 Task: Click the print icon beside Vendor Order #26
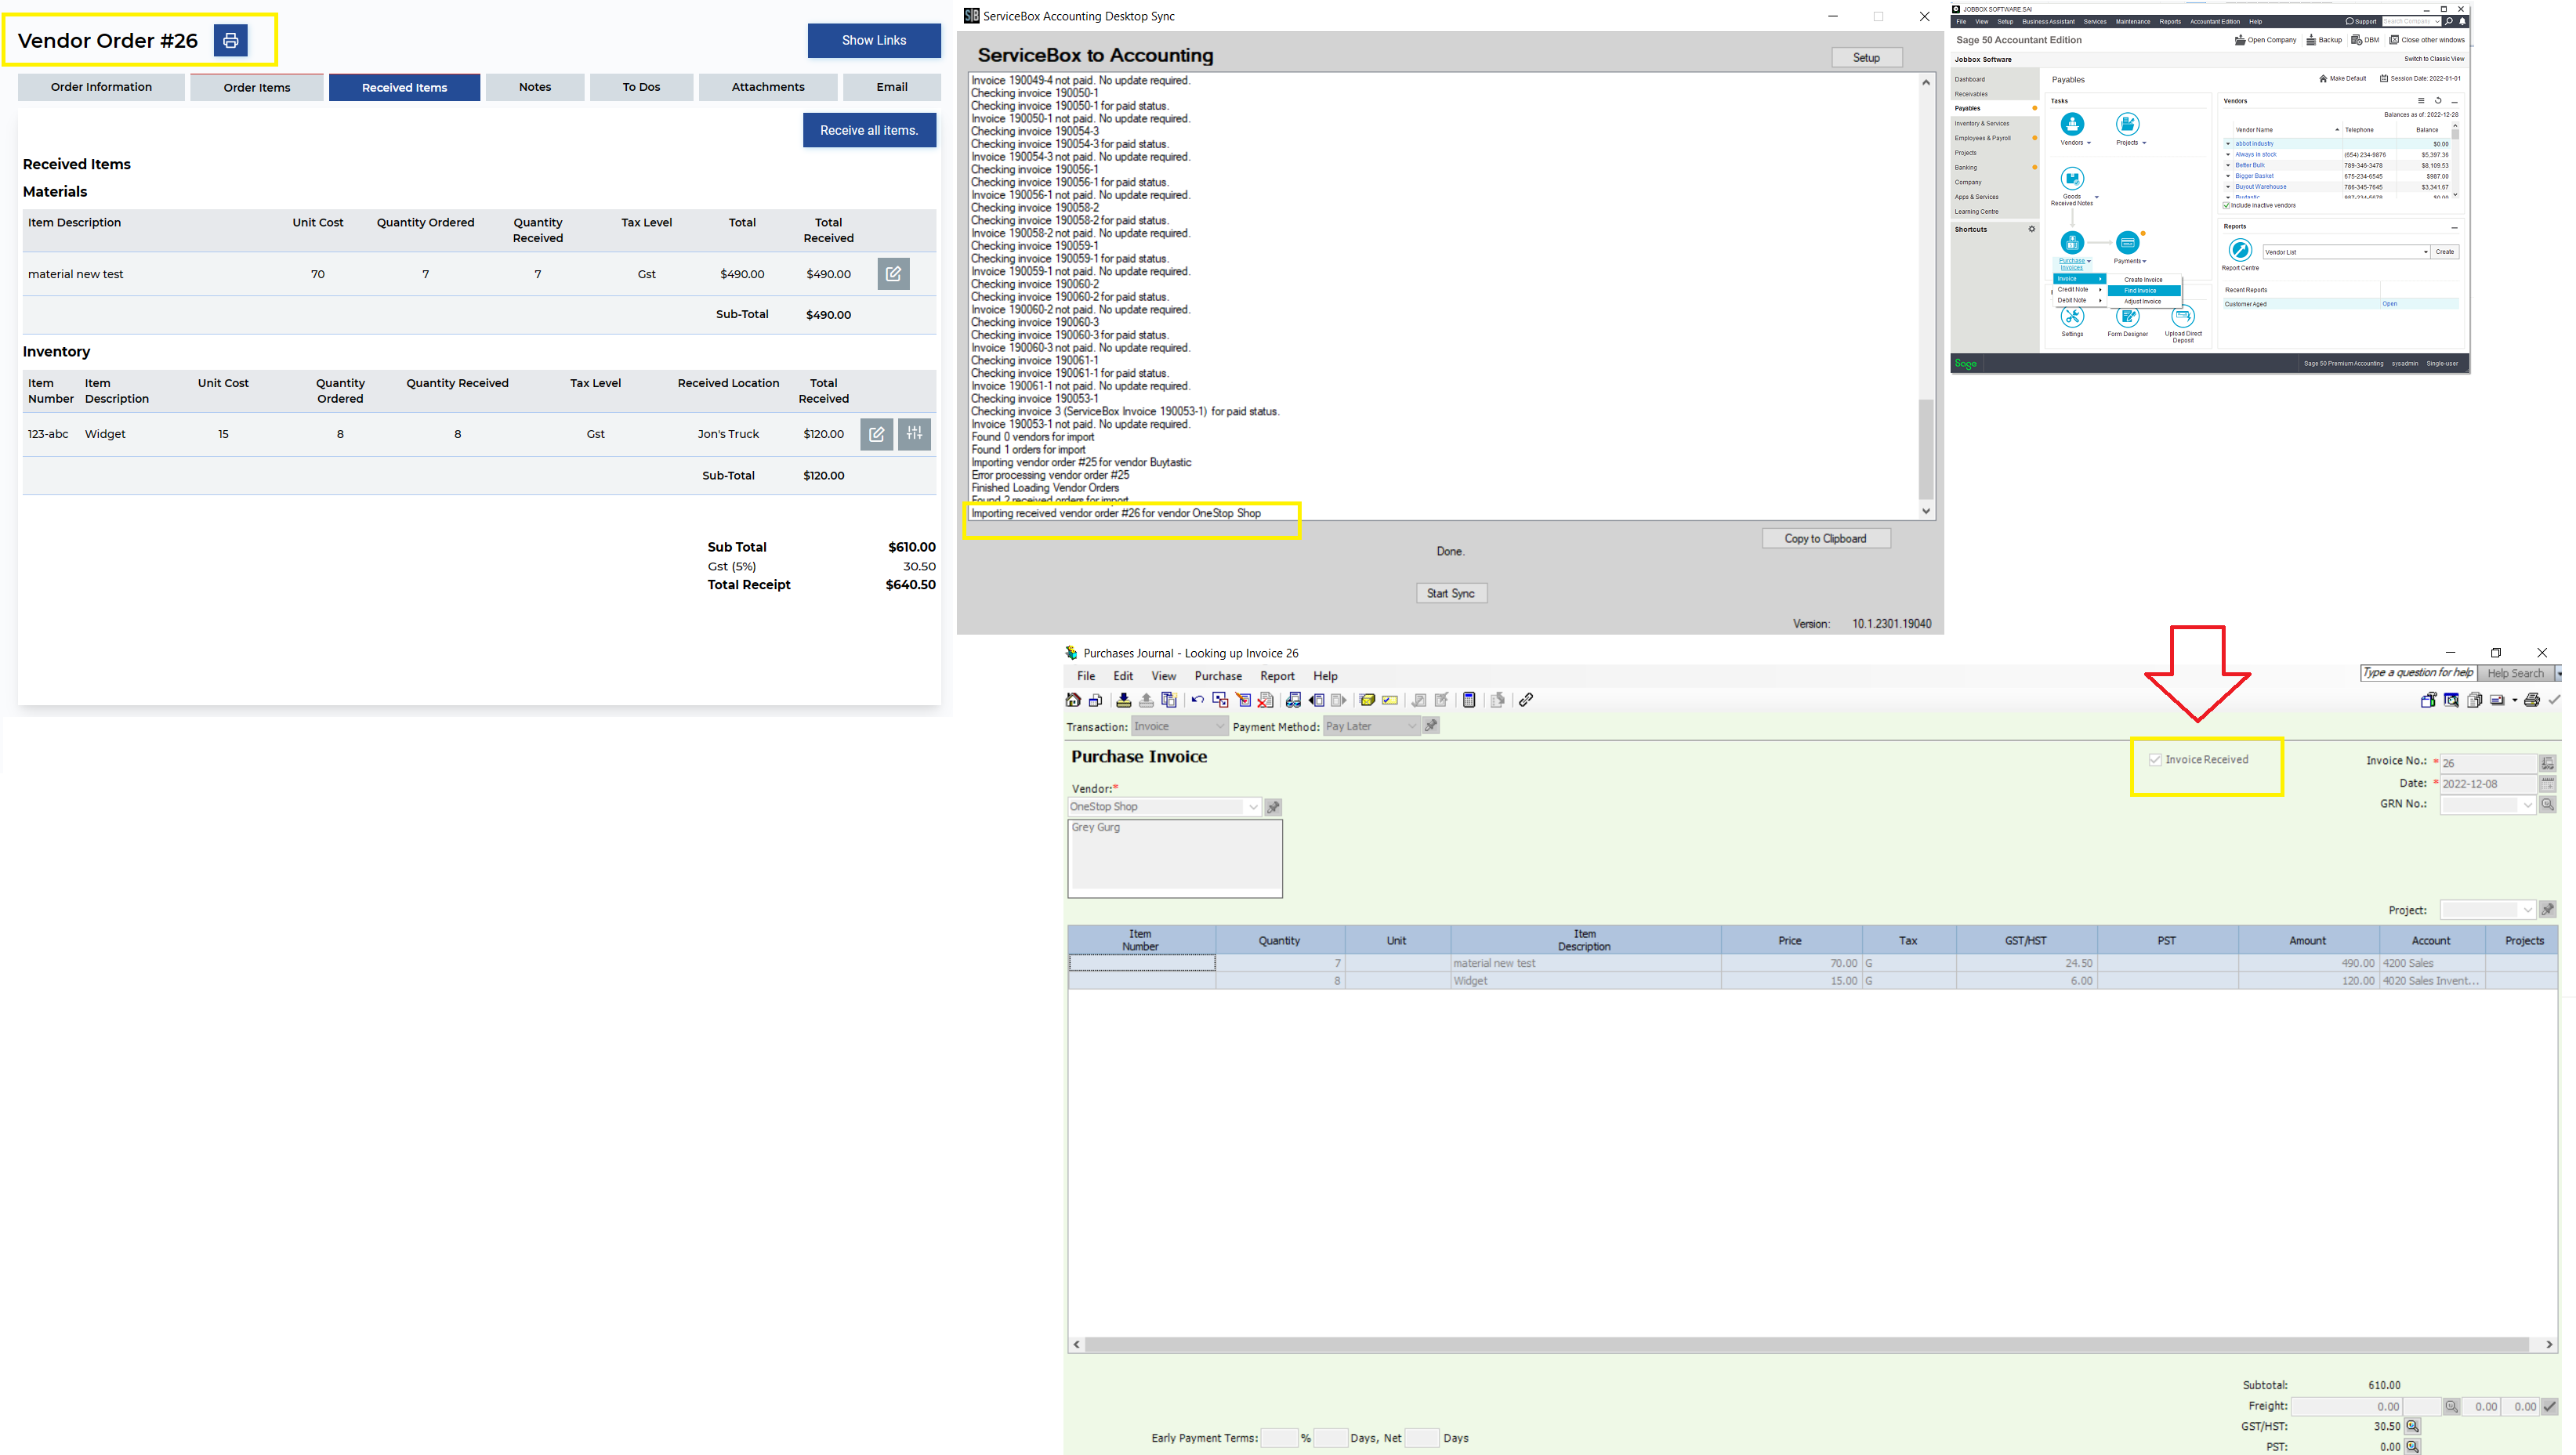point(230,41)
